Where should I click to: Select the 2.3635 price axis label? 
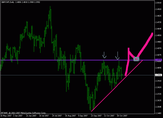(x=158, y=100)
